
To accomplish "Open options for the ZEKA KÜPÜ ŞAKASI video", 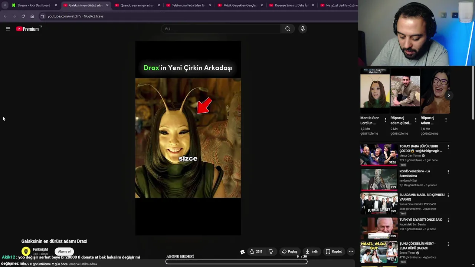I will click(x=448, y=244).
